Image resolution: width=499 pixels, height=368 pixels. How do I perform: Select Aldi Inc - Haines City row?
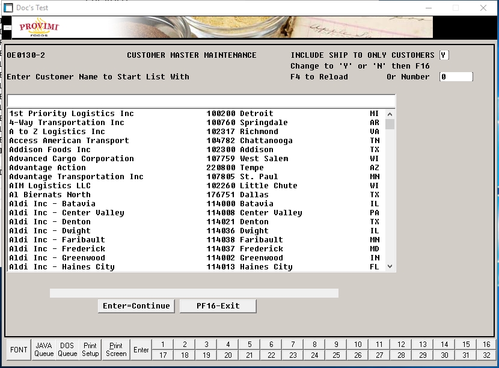coord(196,267)
